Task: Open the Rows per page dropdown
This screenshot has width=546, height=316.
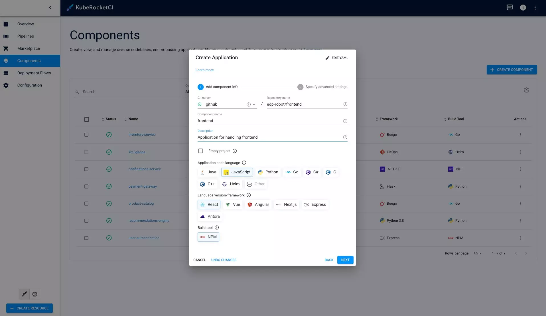Action: (x=478, y=253)
